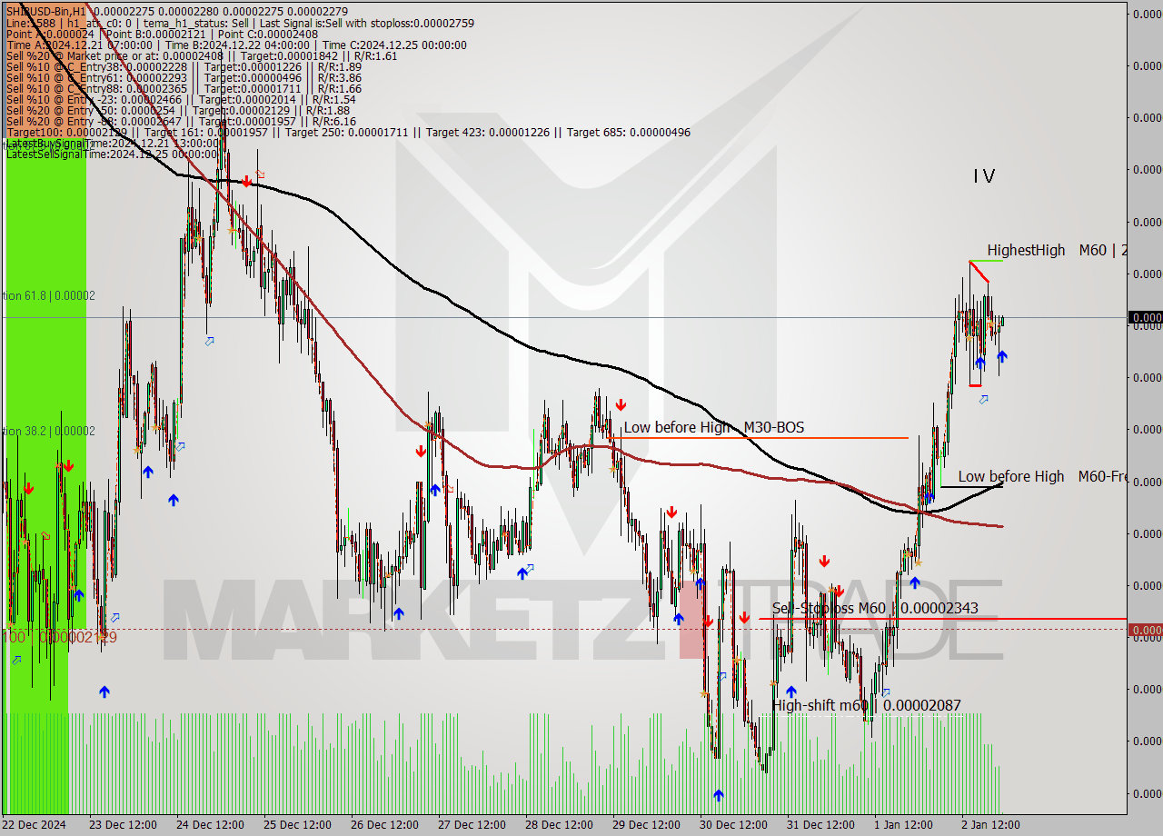
Task: Click the black current price tag on price axis
Action: pos(1145,317)
